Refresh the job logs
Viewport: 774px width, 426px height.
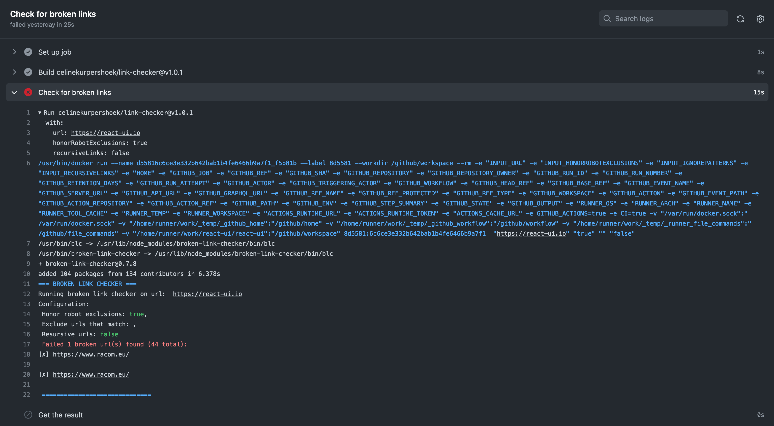click(x=740, y=19)
